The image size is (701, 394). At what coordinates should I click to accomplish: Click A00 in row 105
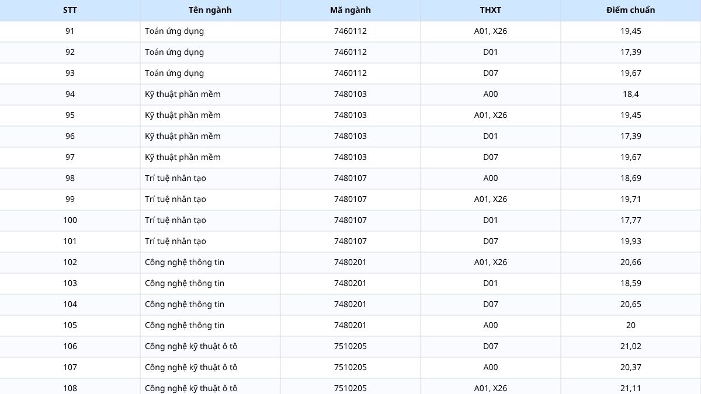tap(491, 325)
